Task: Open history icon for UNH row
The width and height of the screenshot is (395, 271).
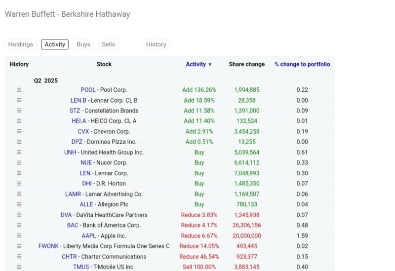Action: (19, 152)
